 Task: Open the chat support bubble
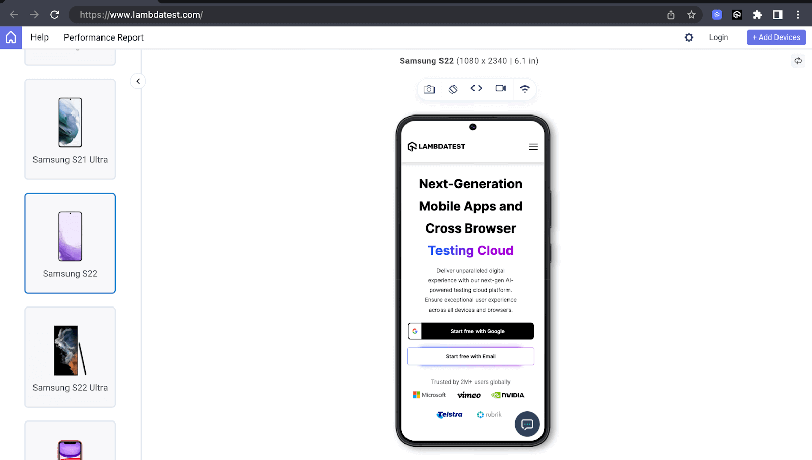(x=527, y=424)
